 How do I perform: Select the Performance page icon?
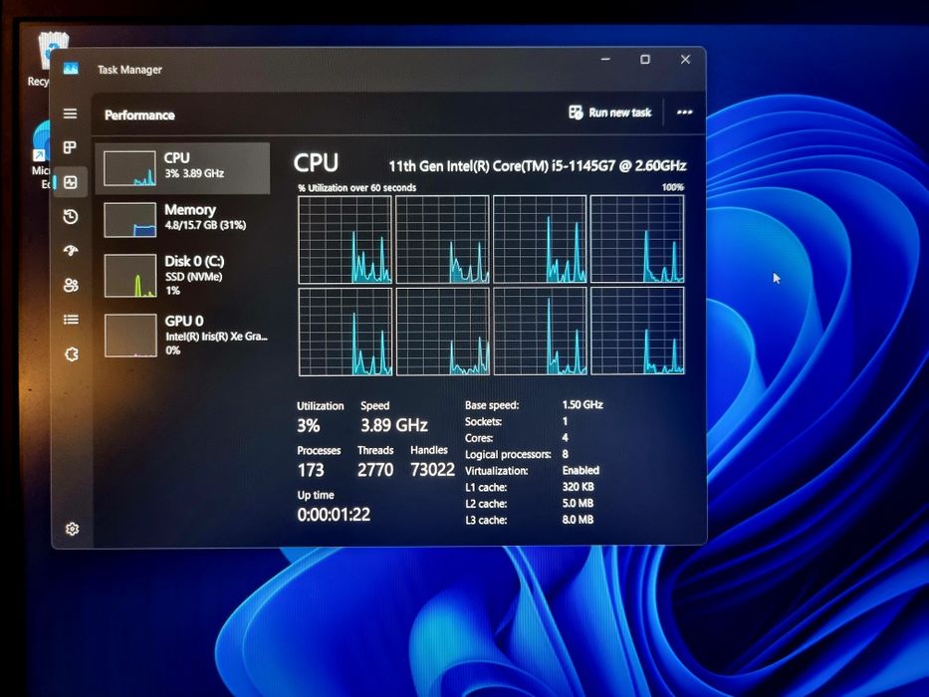pyautogui.click(x=71, y=182)
